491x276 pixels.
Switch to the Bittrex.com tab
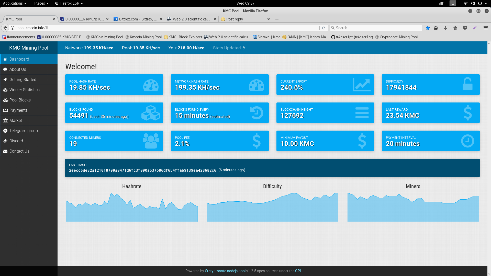click(138, 19)
